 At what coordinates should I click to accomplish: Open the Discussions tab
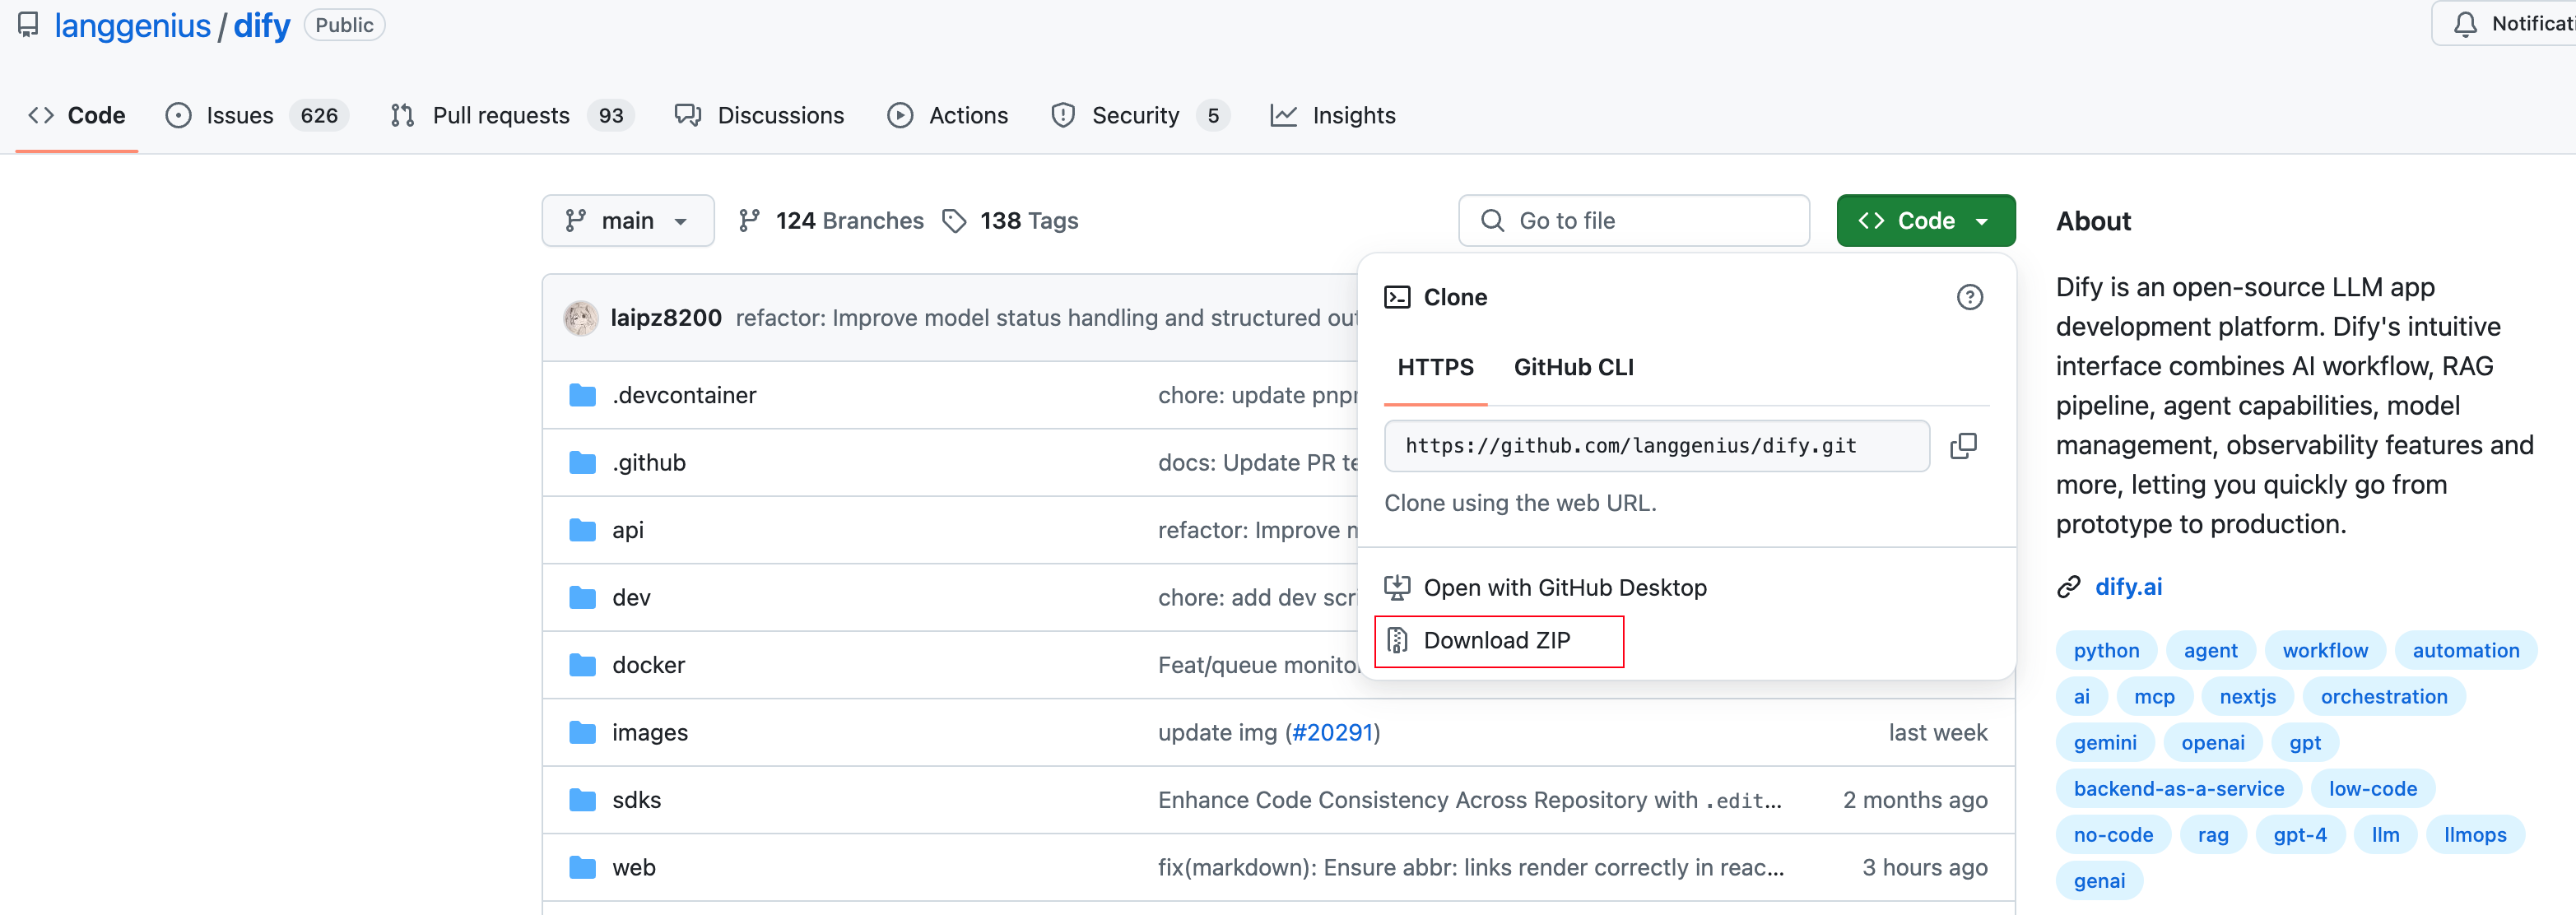759,116
